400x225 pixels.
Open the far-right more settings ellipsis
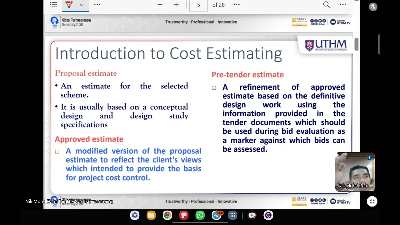click(x=343, y=4)
